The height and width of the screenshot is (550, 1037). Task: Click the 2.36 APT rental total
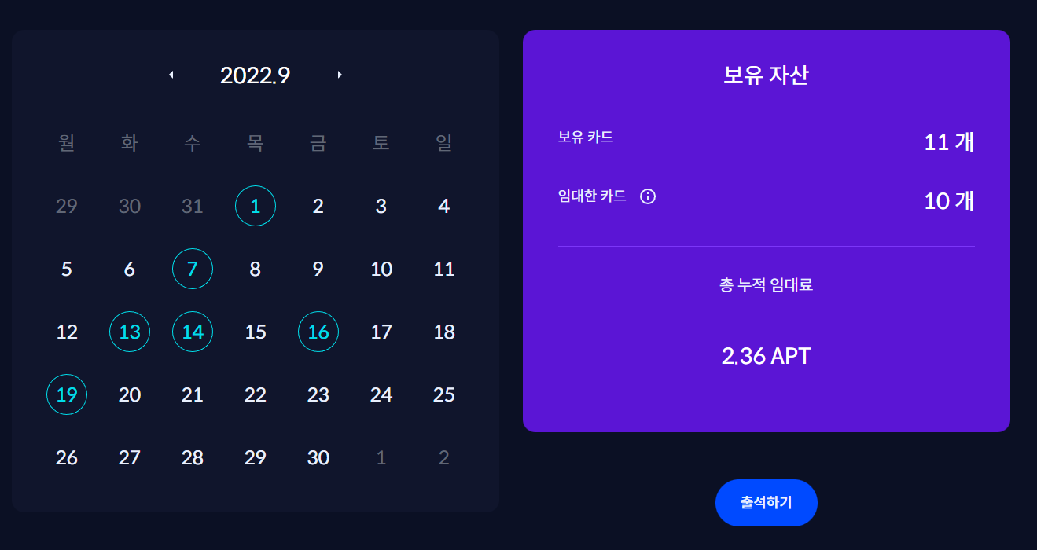tap(766, 356)
